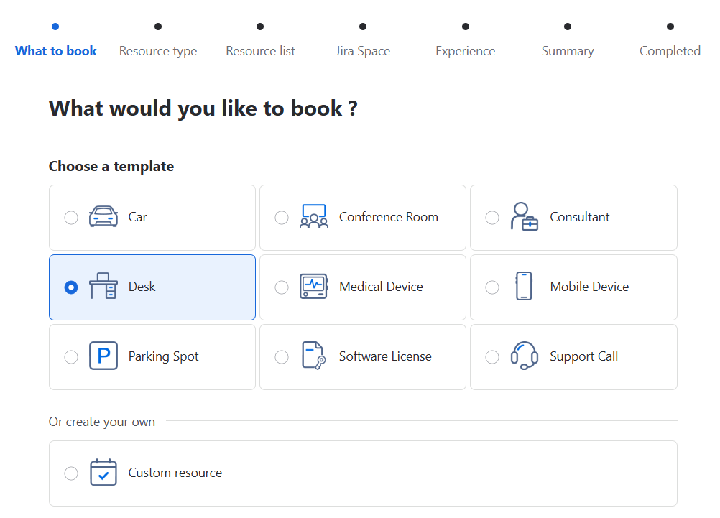The image size is (720, 518).
Task: Click the dot above Resource type
Action: pyautogui.click(x=158, y=27)
